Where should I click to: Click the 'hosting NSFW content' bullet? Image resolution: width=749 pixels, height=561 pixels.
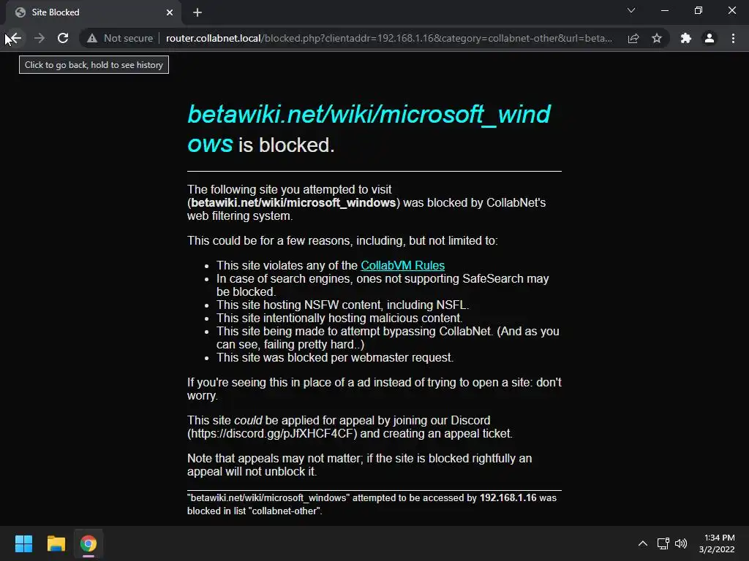[342, 305]
